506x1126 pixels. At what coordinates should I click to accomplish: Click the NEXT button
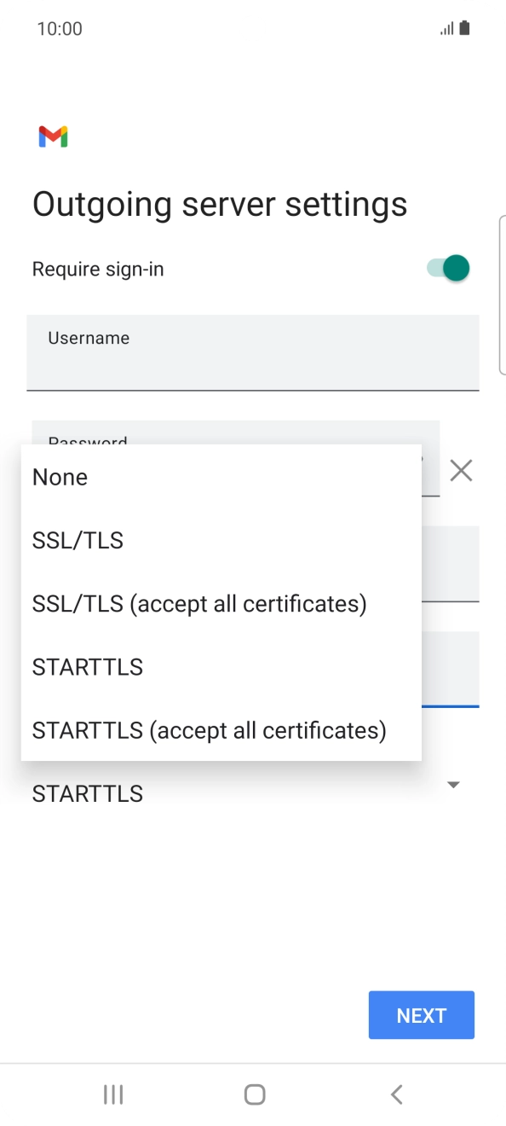(x=422, y=1015)
